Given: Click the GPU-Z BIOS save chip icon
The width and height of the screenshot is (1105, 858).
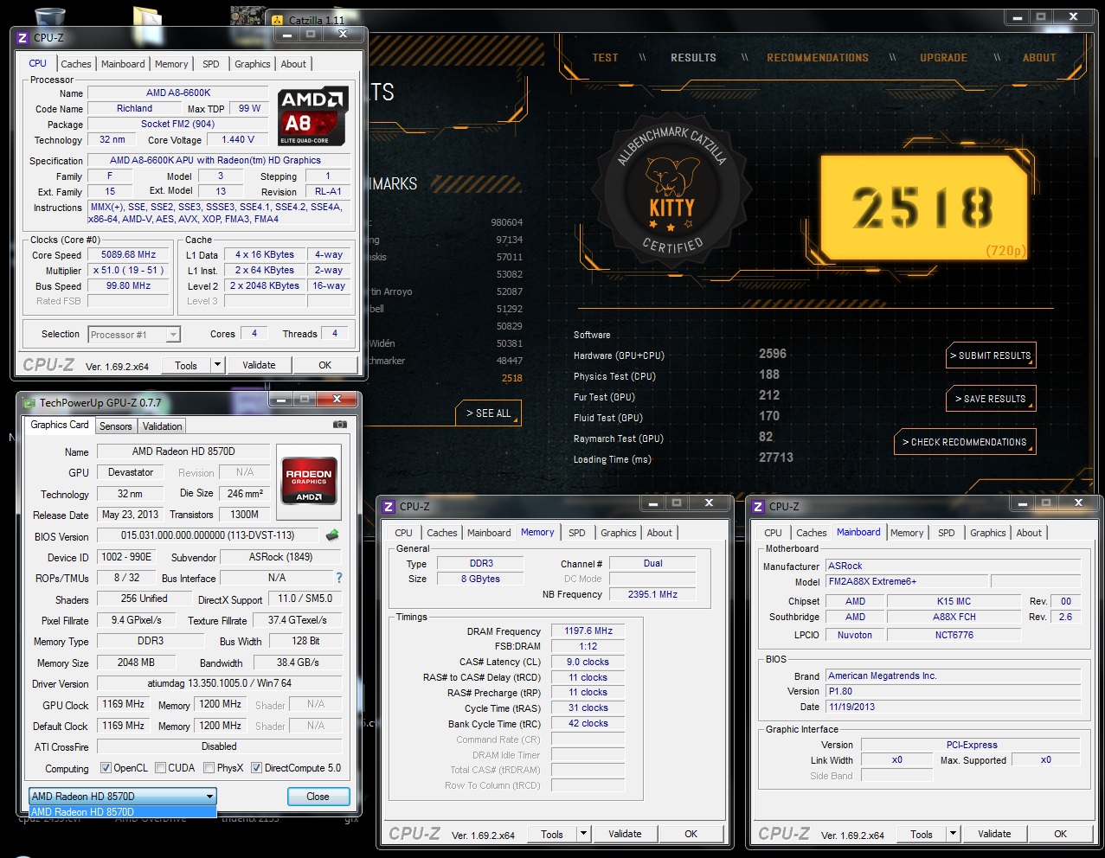Looking at the screenshot, I should [331, 535].
